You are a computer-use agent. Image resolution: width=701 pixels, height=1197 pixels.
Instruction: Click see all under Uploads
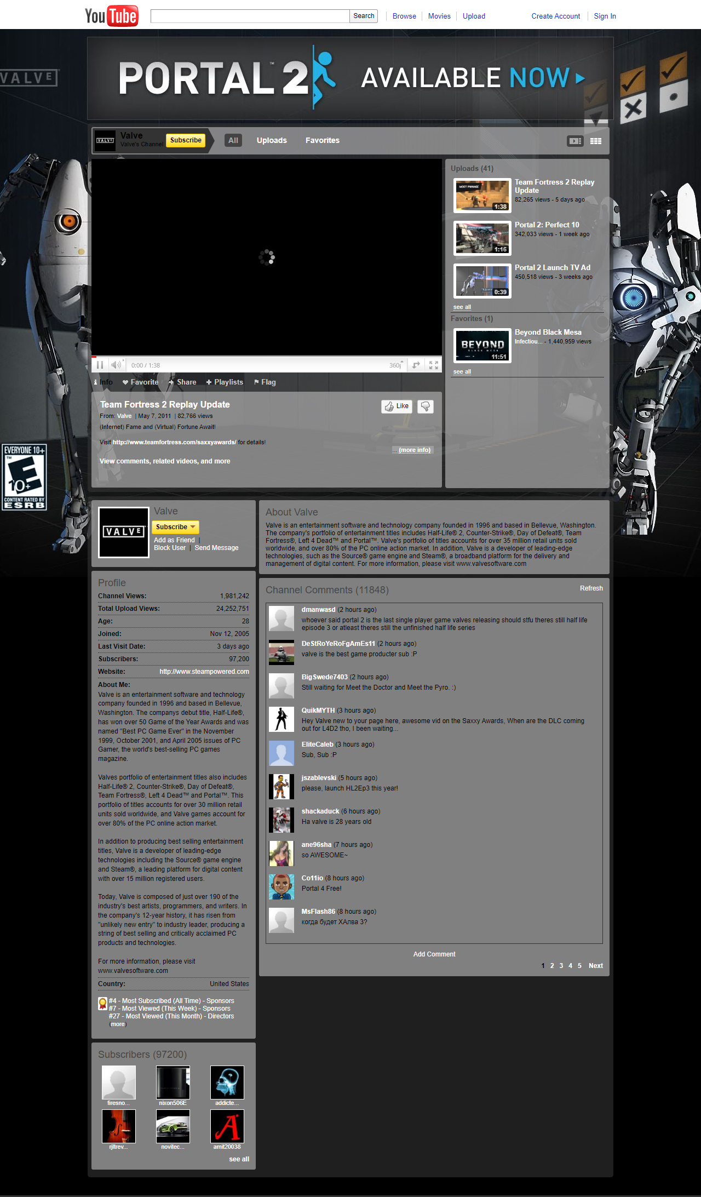[x=462, y=307]
